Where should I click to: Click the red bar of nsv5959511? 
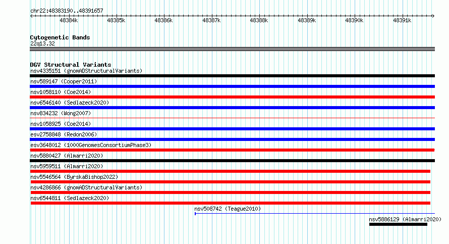230,171
